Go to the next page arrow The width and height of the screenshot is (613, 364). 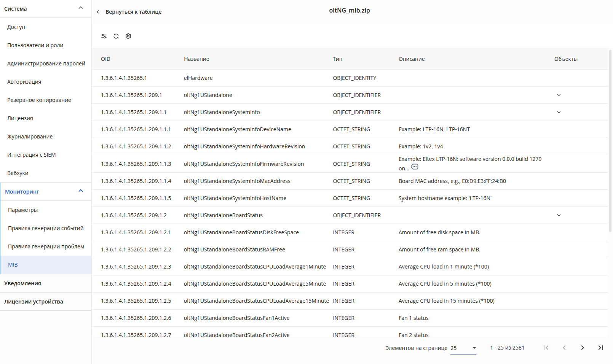(583, 348)
